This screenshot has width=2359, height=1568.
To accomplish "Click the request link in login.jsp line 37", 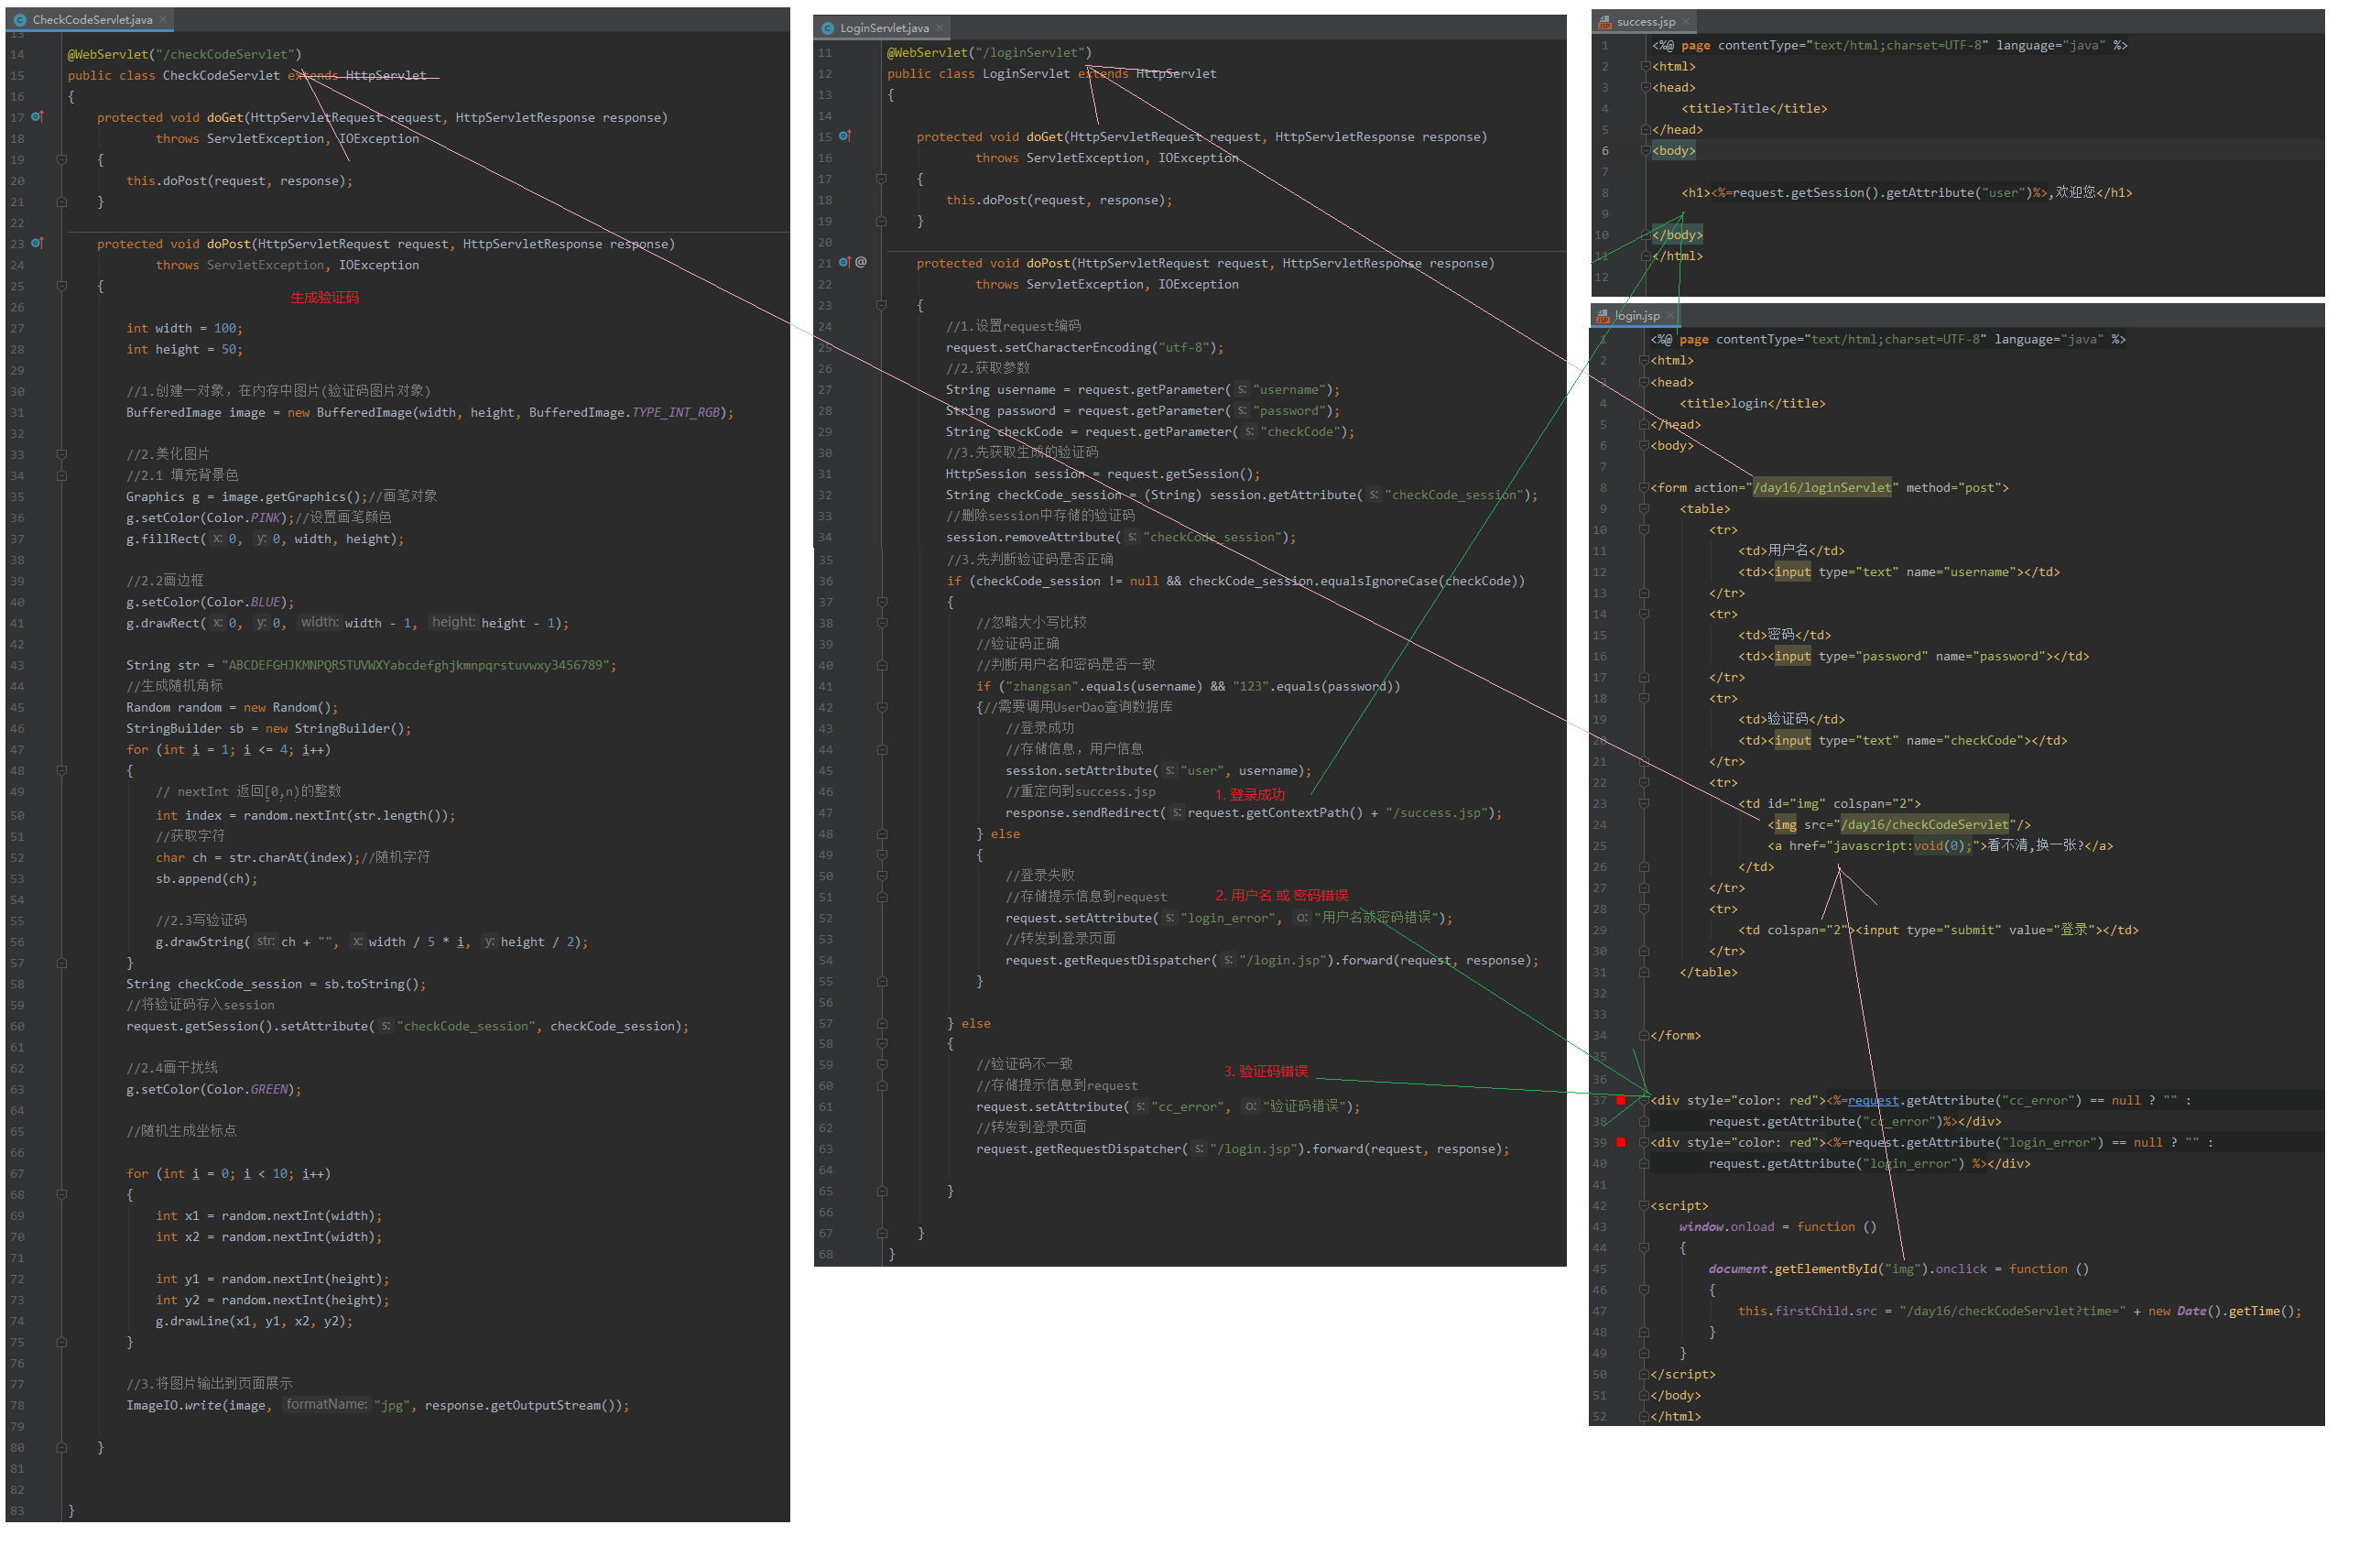I will pyautogui.click(x=1874, y=1100).
